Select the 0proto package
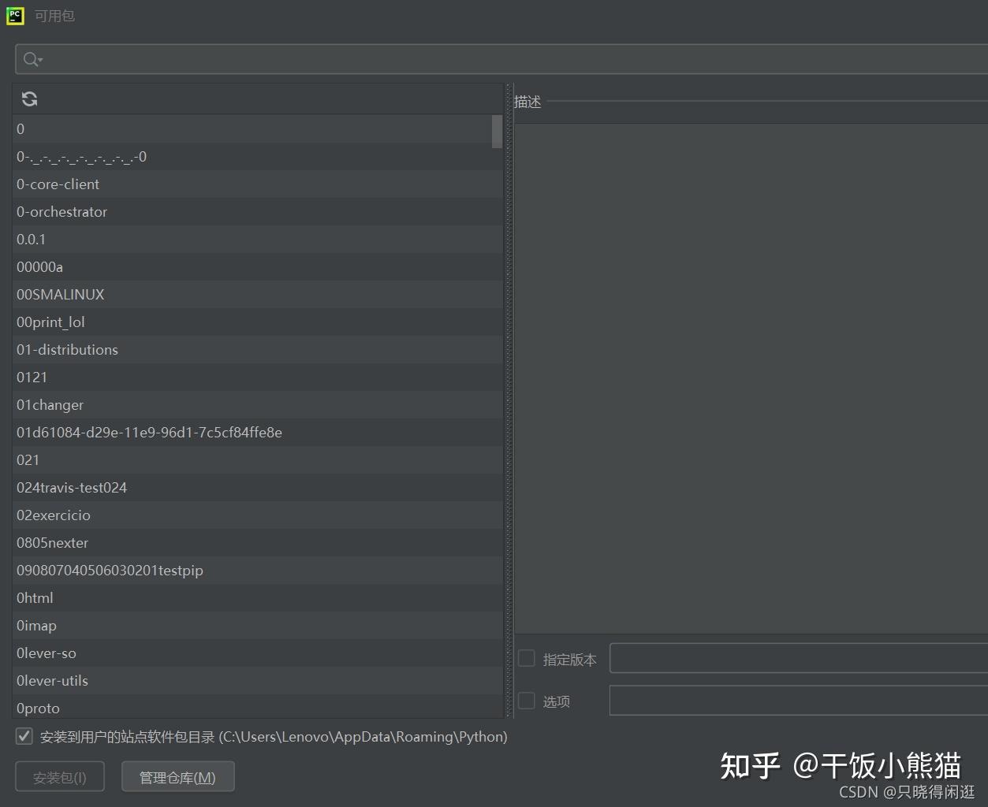Viewport: 988px width, 807px height. (x=38, y=708)
